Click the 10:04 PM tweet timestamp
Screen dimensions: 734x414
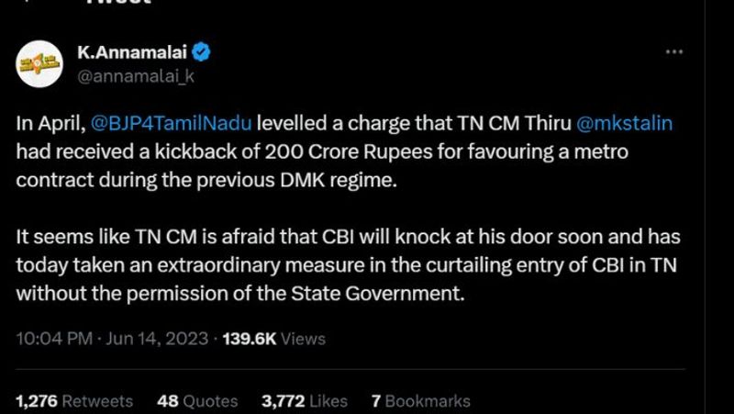coord(54,339)
